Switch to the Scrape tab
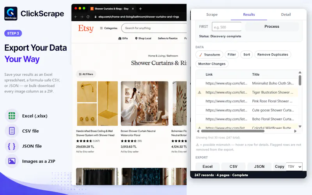Viewport: 312px width, 195px height. [212, 14]
